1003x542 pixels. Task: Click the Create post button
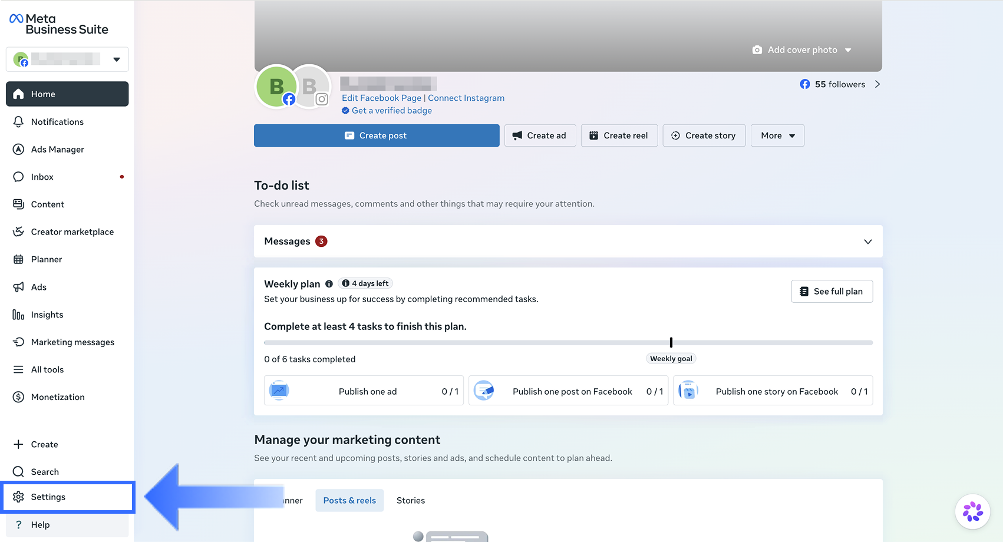377,135
